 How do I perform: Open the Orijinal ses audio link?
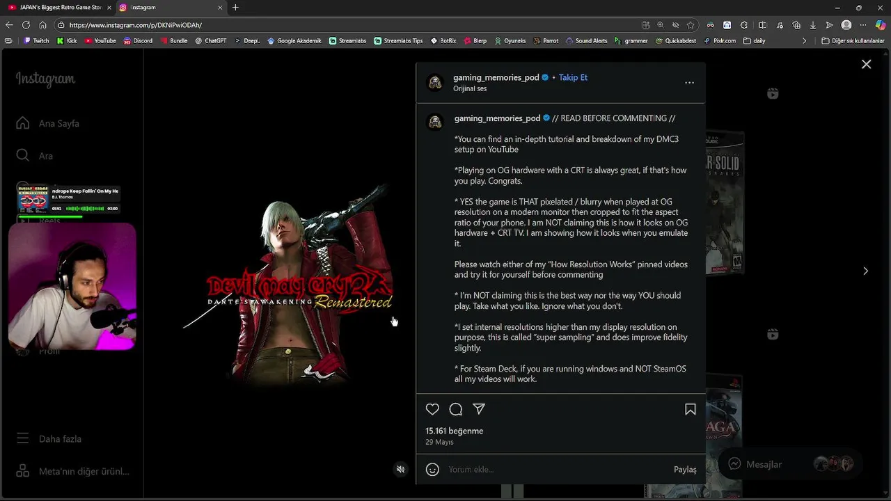(470, 89)
